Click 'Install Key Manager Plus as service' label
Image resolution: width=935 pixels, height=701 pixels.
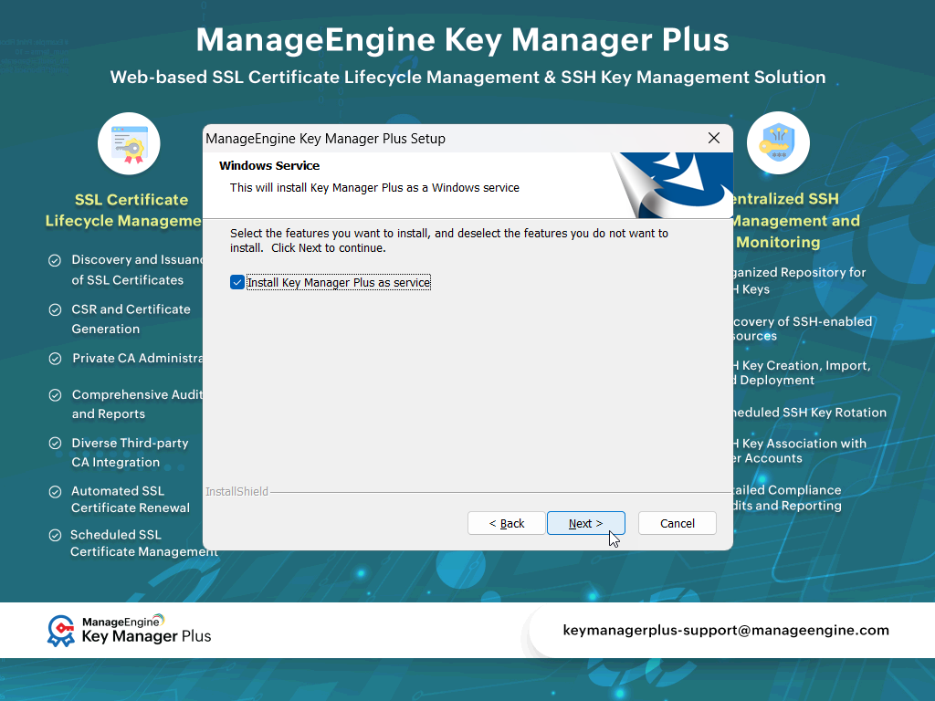(338, 283)
